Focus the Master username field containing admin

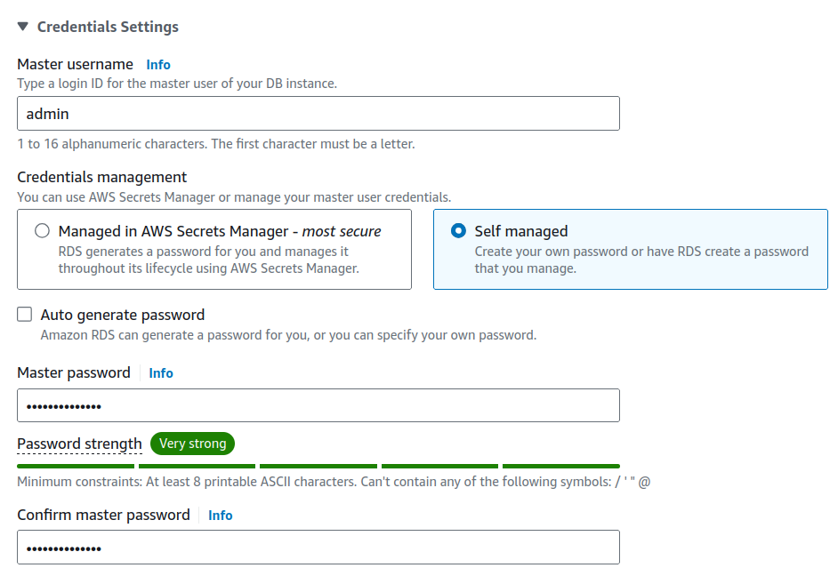coord(318,114)
